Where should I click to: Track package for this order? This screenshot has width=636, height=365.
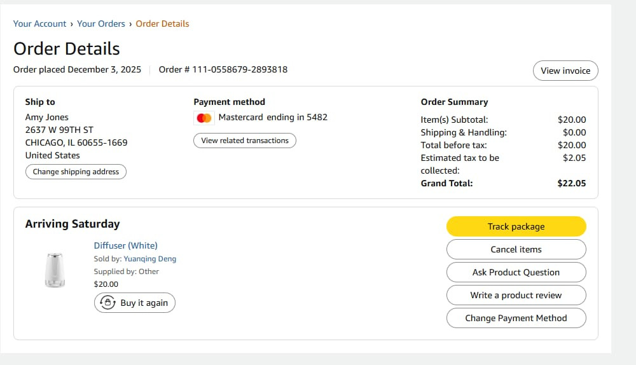516,226
